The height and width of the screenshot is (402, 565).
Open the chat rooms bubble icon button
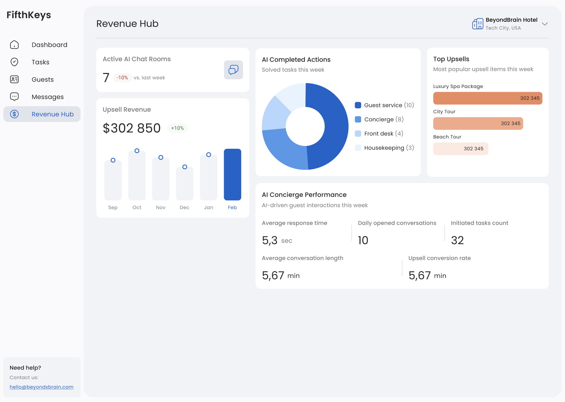point(233,70)
